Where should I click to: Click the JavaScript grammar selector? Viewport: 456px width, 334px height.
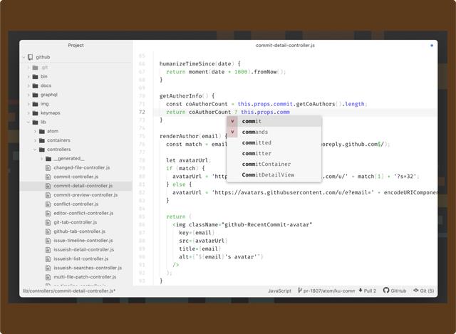point(279,291)
